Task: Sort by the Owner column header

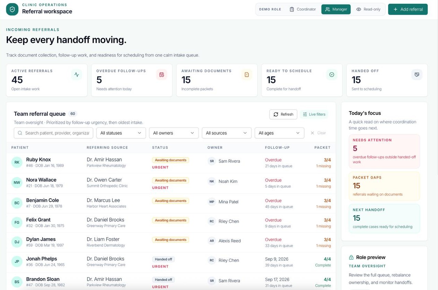Action: pos(215,148)
